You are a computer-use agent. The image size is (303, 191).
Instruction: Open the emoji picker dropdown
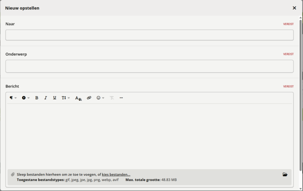pos(100,98)
